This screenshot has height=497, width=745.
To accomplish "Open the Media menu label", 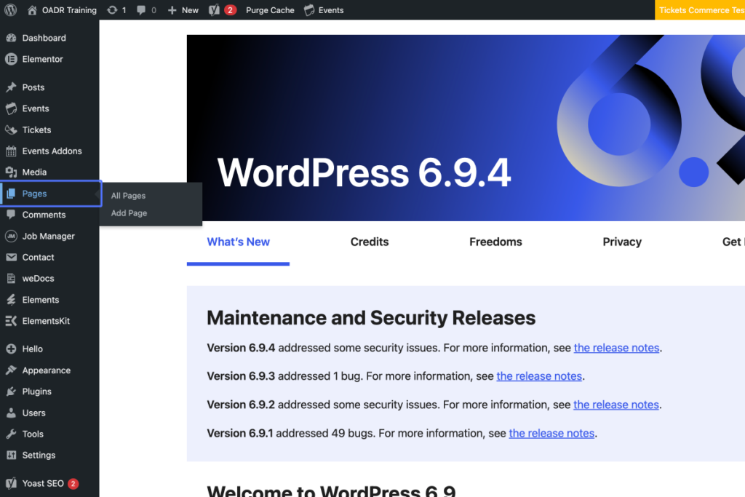I will click(34, 172).
